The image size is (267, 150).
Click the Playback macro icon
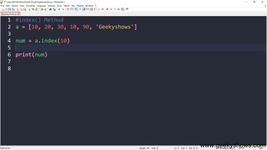point(115,9)
